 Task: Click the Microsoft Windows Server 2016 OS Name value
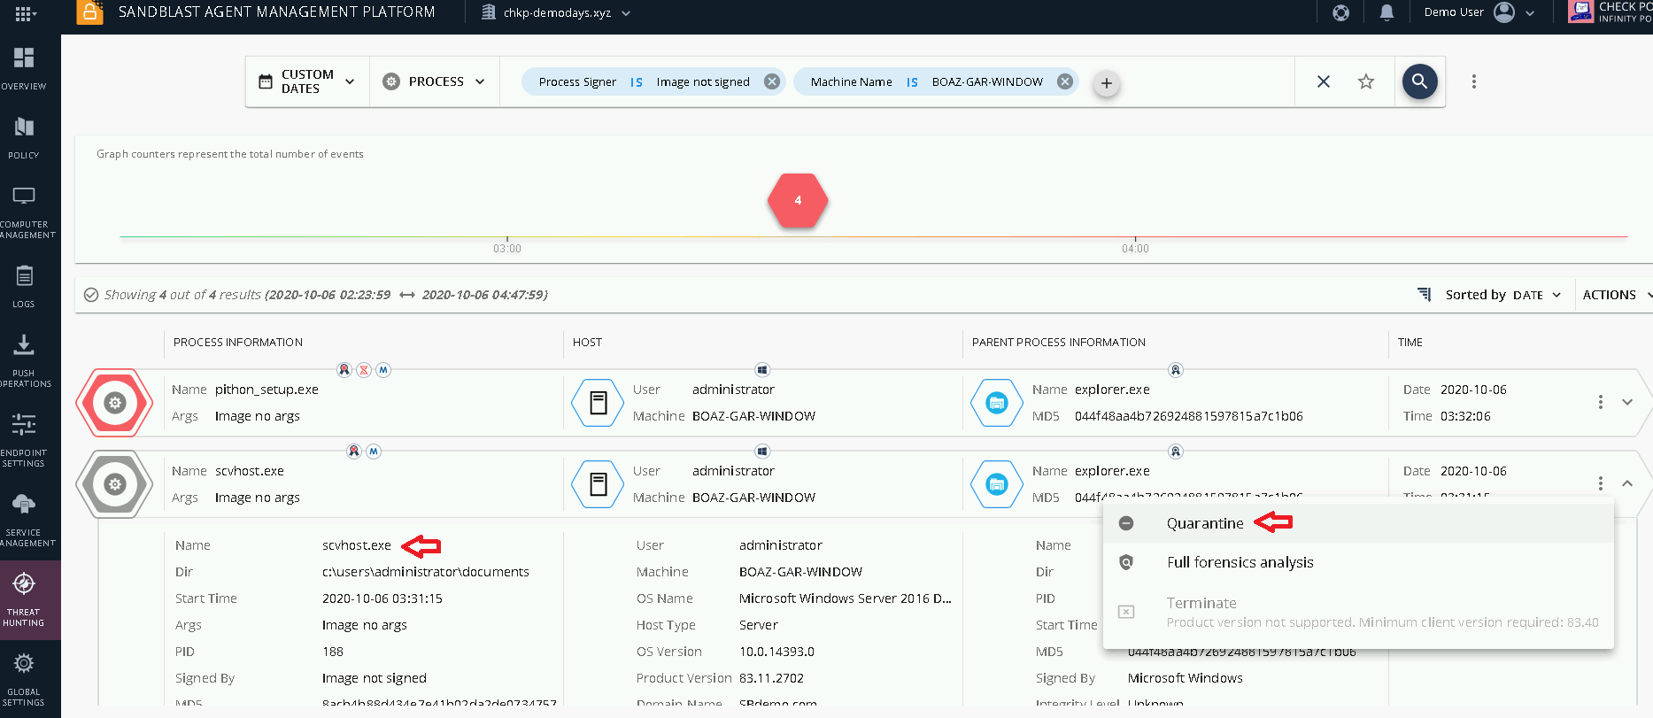click(846, 598)
